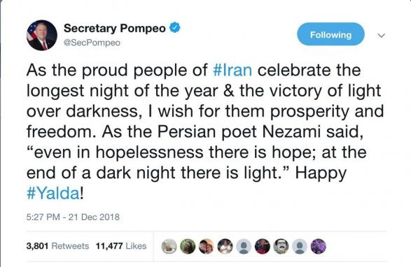Viewport: 411px width, 267px height.
Task: Toggle the Following button to unfollow
Action: click(330, 34)
